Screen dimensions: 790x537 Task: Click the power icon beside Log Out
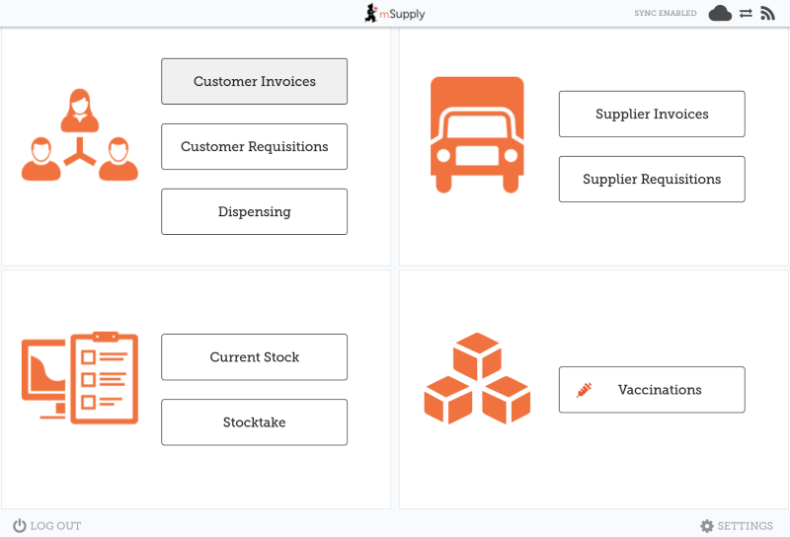pyautogui.click(x=19, y=526)
